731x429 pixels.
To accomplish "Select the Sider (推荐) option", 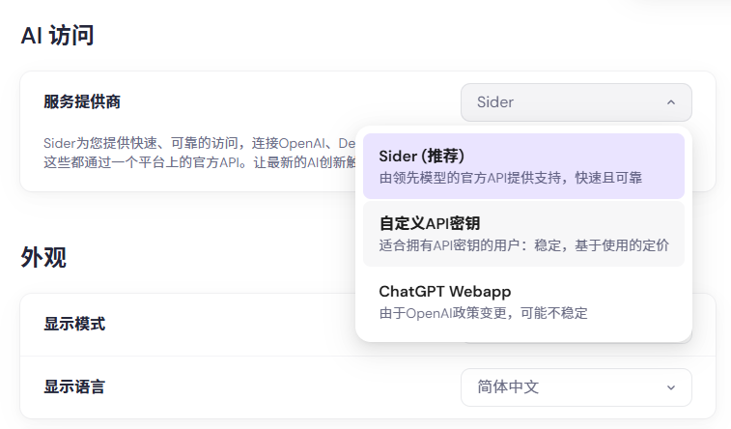I will [523, 166].
